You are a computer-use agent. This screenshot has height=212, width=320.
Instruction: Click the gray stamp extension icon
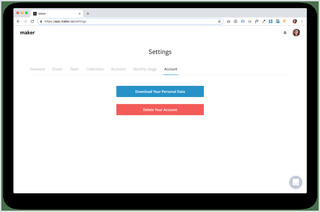point(250,21)
